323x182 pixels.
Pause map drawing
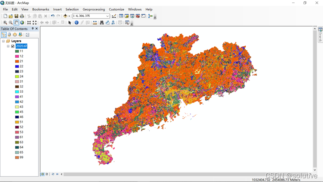pyautogui.click(x=57, y=174)
